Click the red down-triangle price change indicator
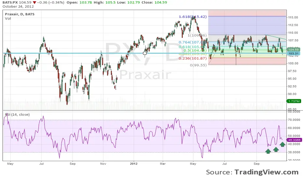The image size is (303, 179). click(x=34, y=3)
